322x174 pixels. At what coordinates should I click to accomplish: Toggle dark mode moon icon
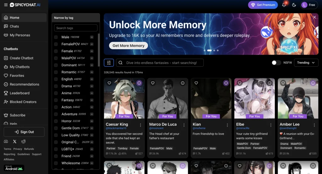294,5
